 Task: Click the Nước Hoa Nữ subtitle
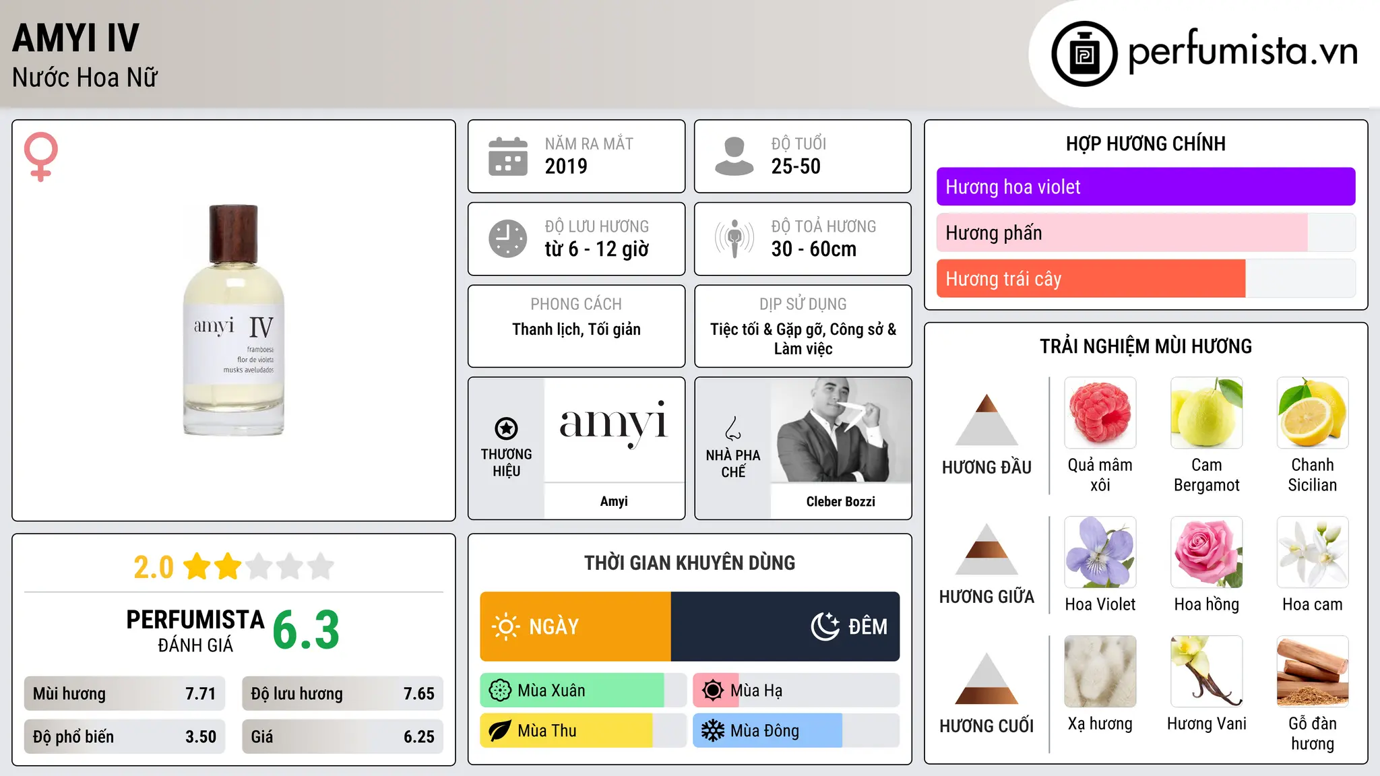click(x=85, y=77)
